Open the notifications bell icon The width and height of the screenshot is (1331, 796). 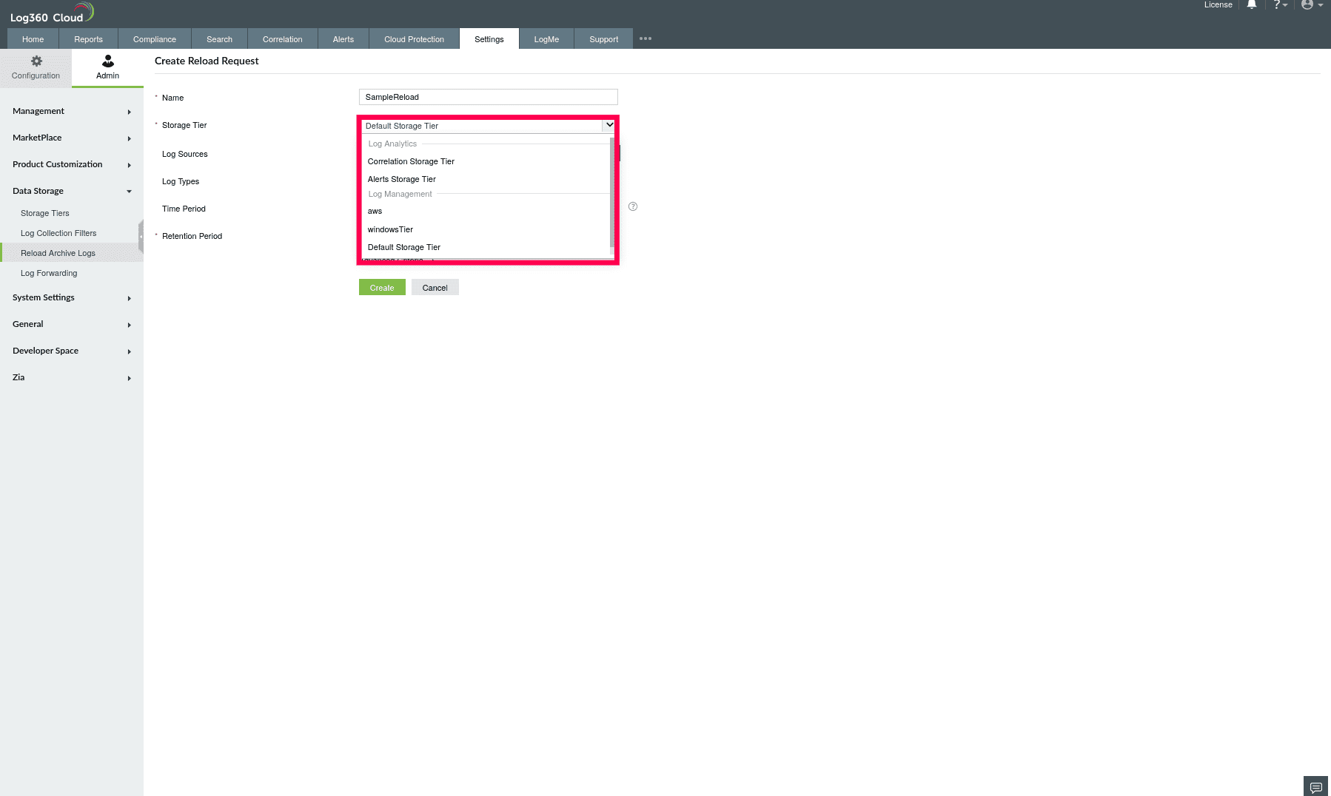tap(1252, 4)
